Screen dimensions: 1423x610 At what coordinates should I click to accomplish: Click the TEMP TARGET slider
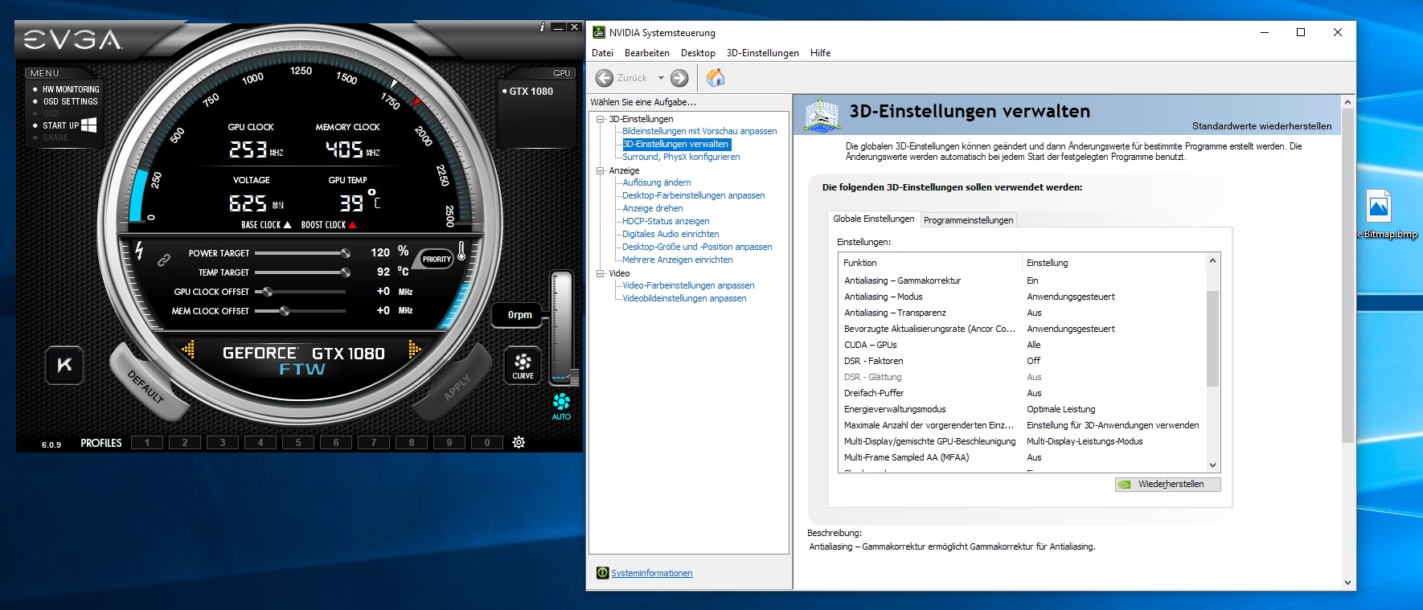tap(301, 272)
